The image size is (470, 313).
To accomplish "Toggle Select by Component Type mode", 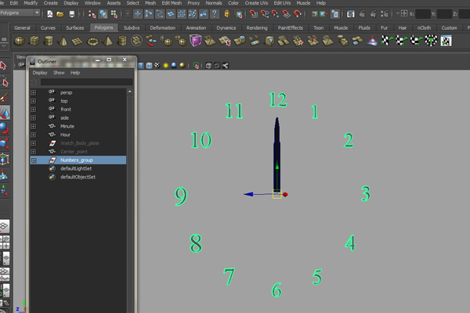I will (114, 14).
